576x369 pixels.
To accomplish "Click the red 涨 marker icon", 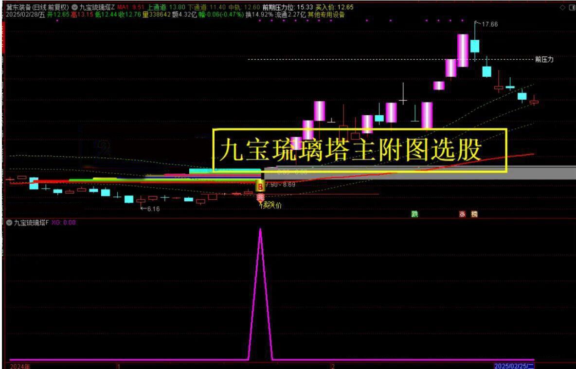I will coord(462,214).
